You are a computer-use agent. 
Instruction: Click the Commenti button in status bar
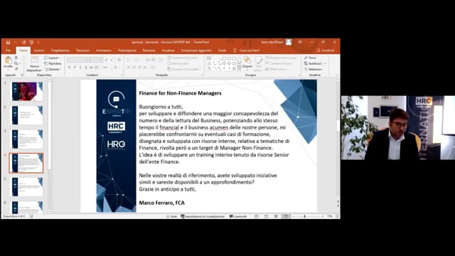point(238,216)
